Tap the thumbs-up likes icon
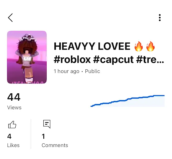This screenshot has width=172, height=159. click(12, 125)
